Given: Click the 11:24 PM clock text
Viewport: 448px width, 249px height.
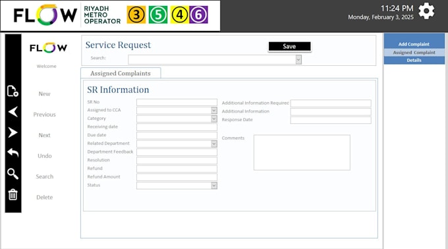Looking at the screenshot, I should click(x=397, y=9).
